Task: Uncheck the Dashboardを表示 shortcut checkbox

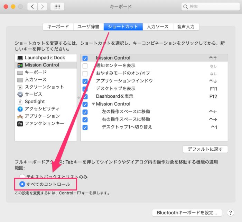Action: pyautogui.click(x=85, y=96)
